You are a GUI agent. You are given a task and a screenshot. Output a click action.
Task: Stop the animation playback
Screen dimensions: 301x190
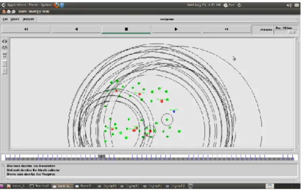pos(126,29)
